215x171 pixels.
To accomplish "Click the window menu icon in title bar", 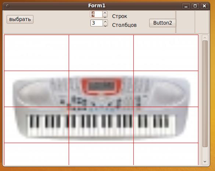I will click(8, 6).
